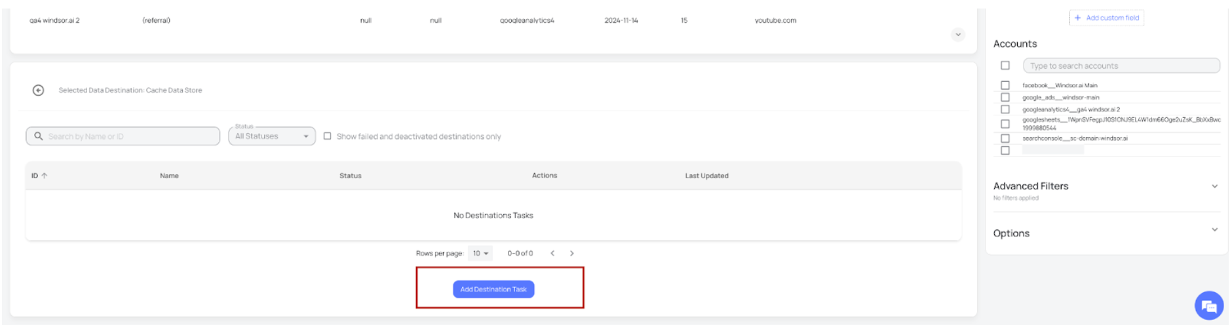Click the Add Destination Task button
Screen dimensions: 1232x325
coord(493,289)
